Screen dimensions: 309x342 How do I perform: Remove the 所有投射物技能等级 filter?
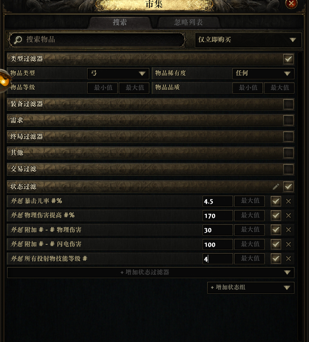[x=288, y=259]
